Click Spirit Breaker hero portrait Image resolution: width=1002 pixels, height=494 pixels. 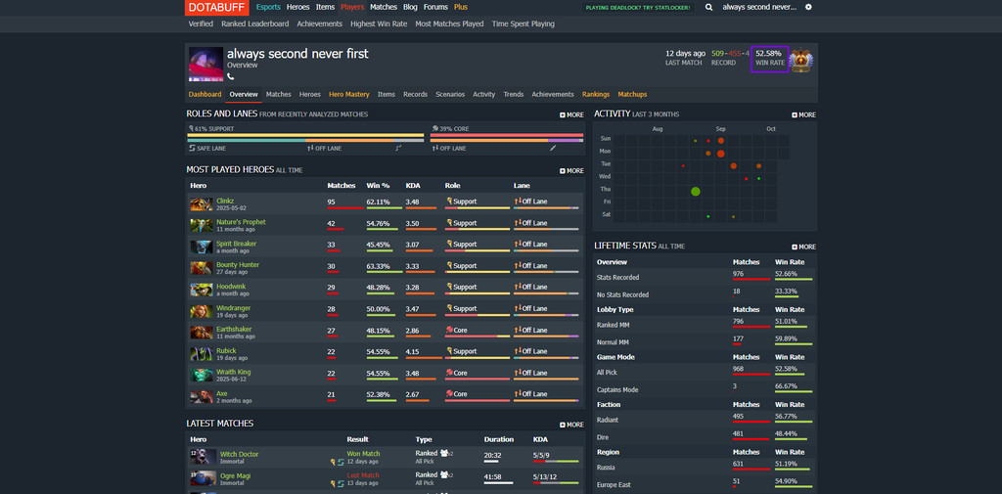coord(202,247)
